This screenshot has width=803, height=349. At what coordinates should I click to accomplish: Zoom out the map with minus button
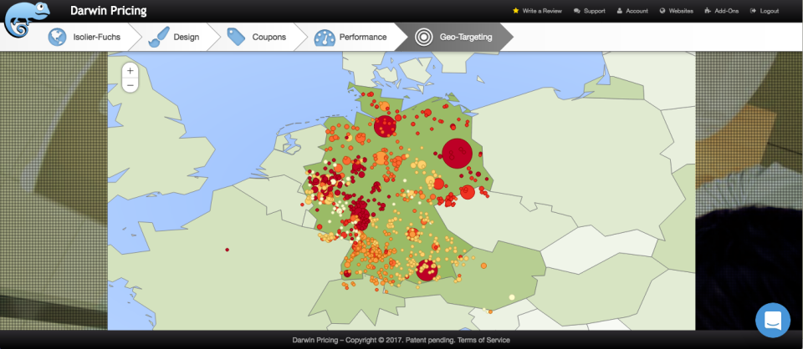pos(130,85)
